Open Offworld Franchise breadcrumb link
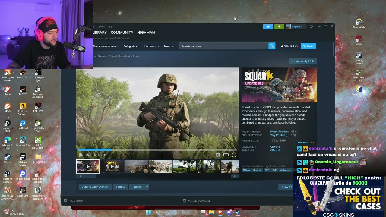This screenshot has height=217, width=386. coord(119,56)
